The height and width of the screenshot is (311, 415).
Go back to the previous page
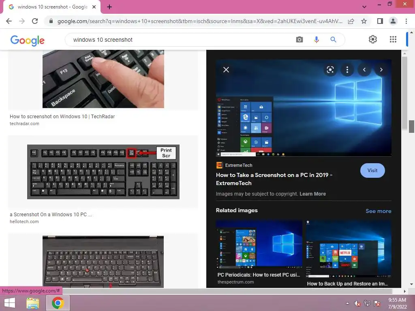pos(9,21)
